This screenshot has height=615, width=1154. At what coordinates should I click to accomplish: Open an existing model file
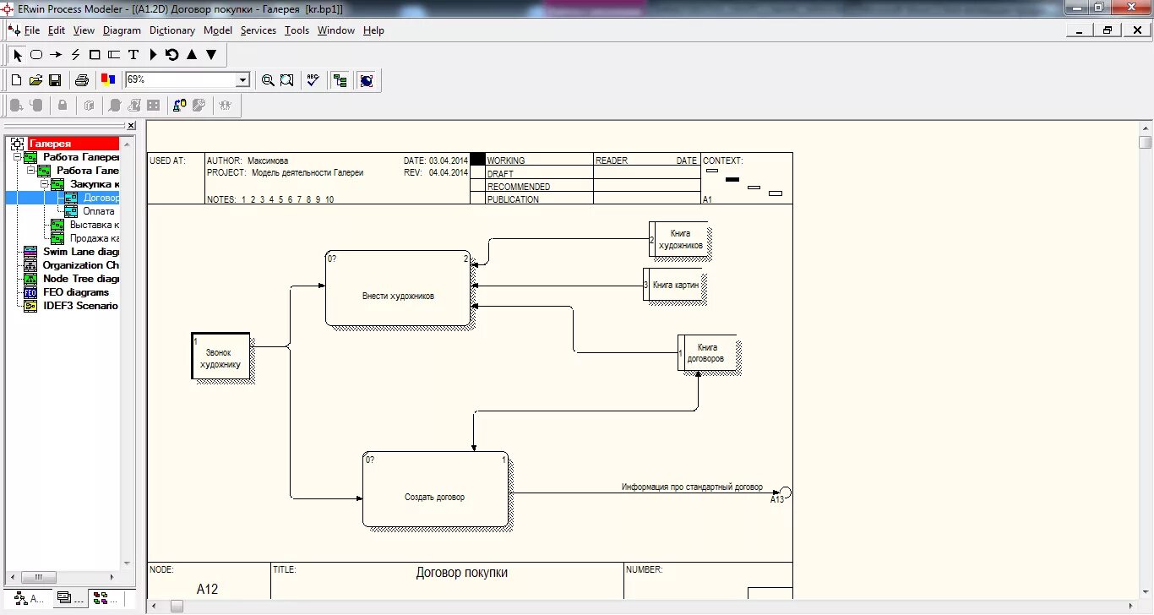(35, 80)
